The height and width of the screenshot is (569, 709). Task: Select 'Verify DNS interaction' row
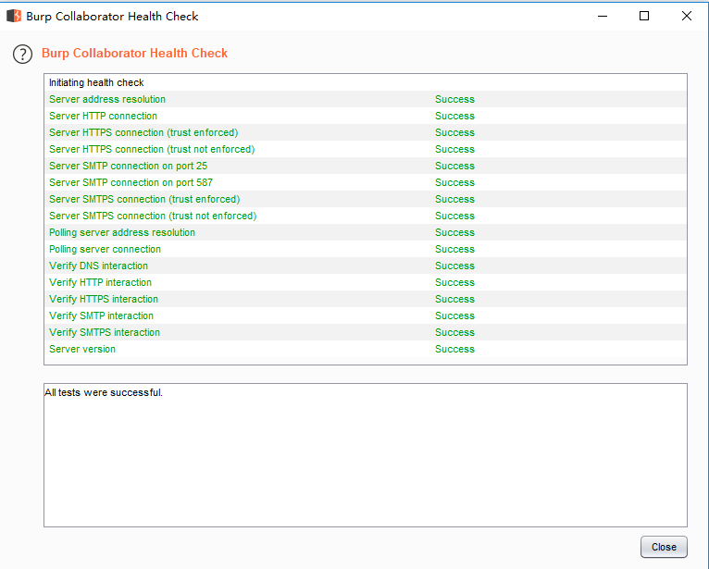366,266
